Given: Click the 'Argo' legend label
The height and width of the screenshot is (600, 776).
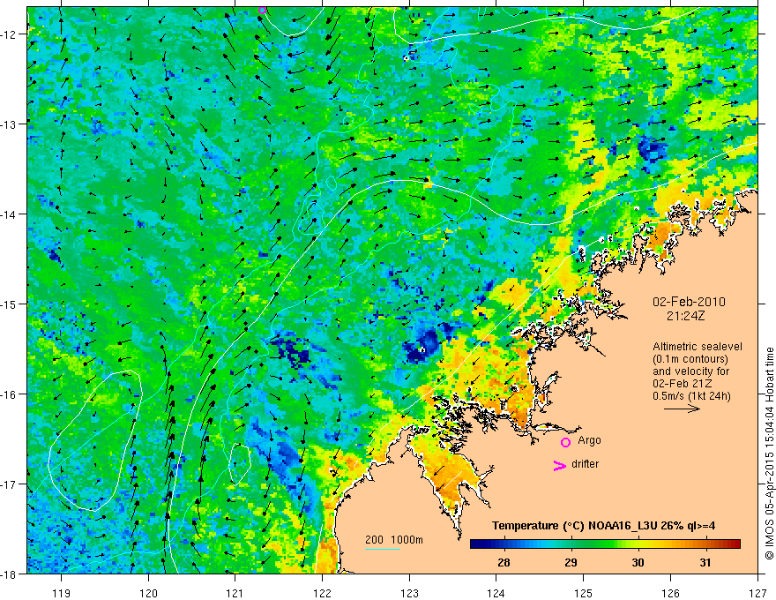Looking at the screenshot, I should tap(589, 440).
